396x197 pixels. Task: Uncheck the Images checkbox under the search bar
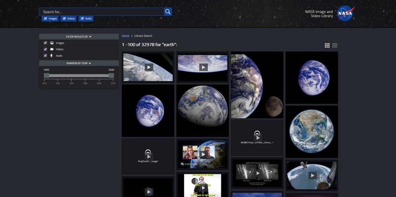[x=45, y=18]
